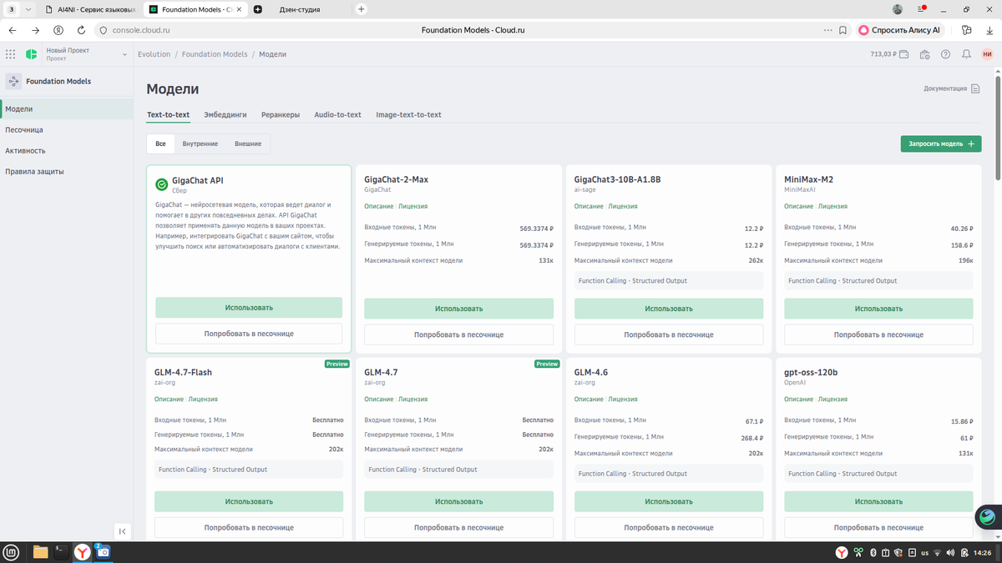Open browser profile picture at top
The image size is (1002, 563).
898,9
